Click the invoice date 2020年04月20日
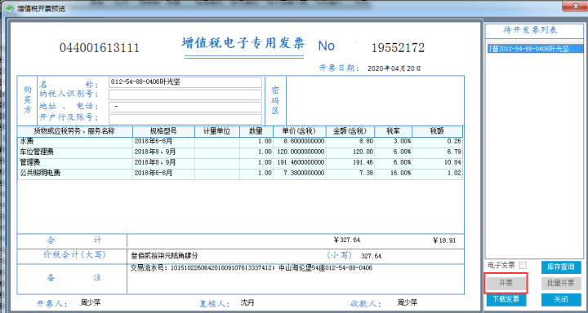Viewport: 588px width, 313px height. (x=394, y=68)
